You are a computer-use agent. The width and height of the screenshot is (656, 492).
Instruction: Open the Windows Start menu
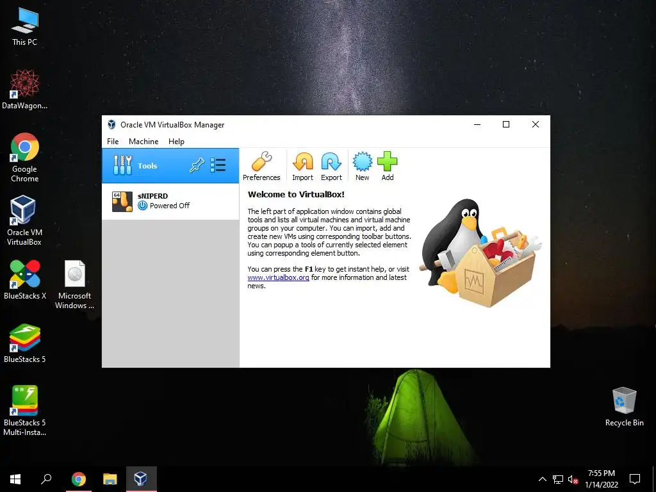(15, 479)
